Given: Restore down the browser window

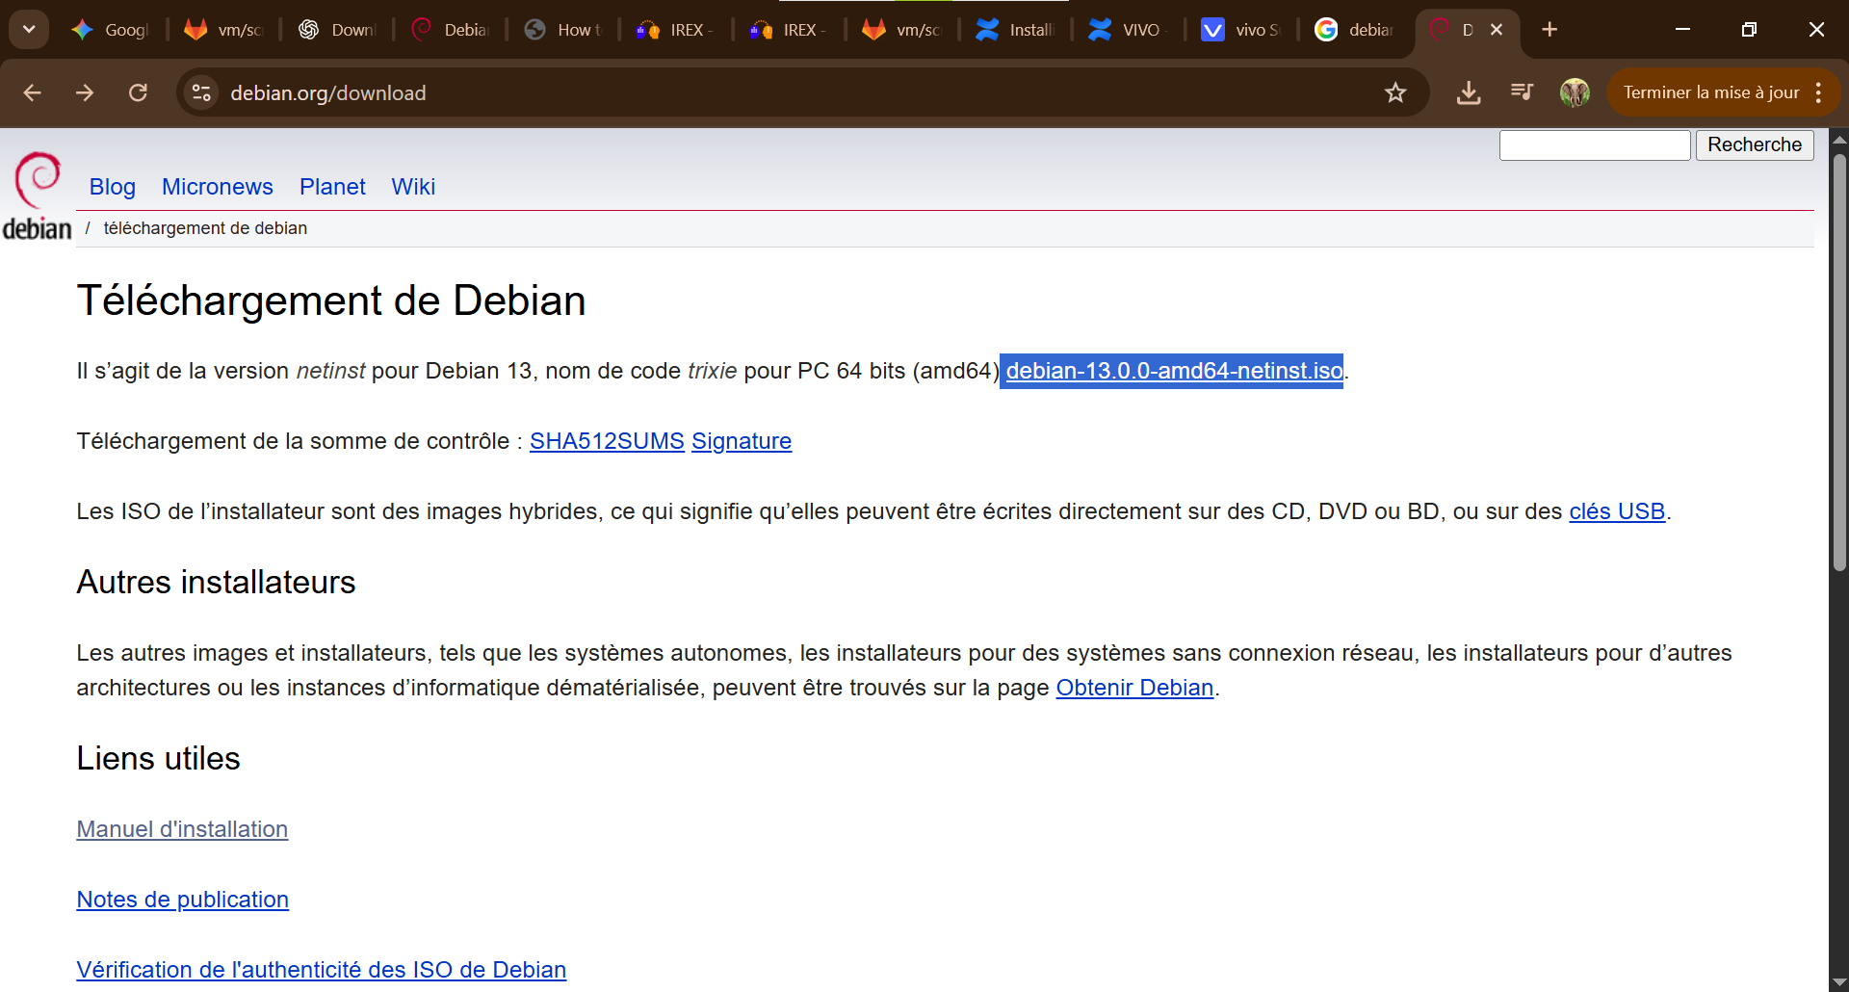Looking at the screenshot, I should [x=1749, y=30].
